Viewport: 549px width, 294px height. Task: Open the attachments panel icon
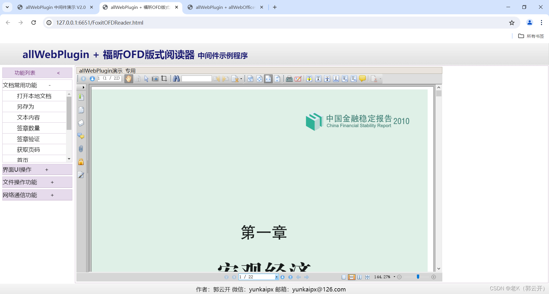pos(81,148)
